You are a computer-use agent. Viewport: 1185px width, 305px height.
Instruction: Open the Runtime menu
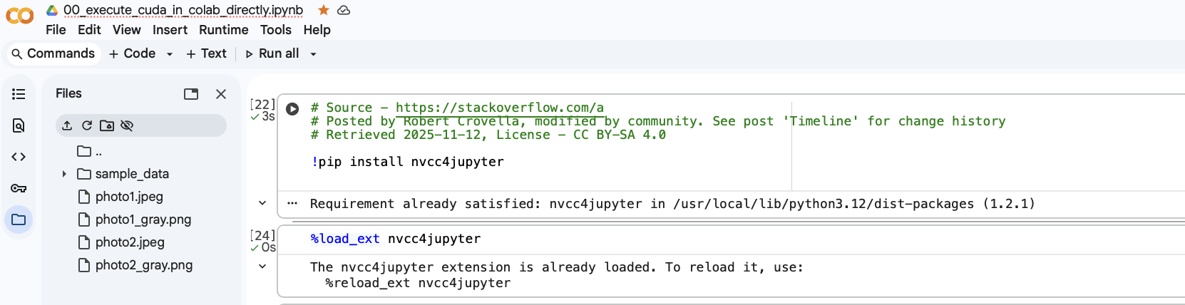point(223,30)
